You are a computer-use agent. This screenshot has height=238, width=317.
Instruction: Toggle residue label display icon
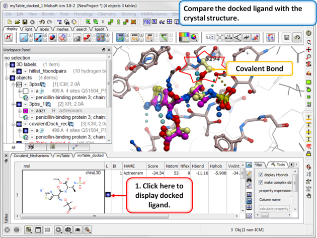[x=120, y=38]
